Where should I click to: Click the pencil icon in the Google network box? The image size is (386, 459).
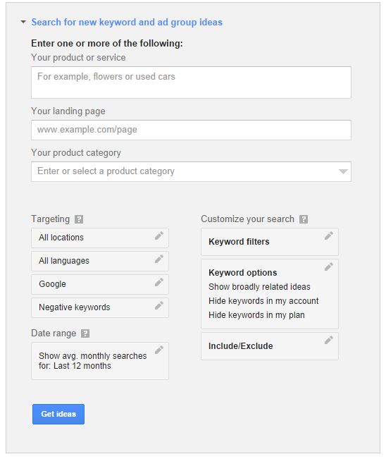pyautogui.click(x=159, y=283)
